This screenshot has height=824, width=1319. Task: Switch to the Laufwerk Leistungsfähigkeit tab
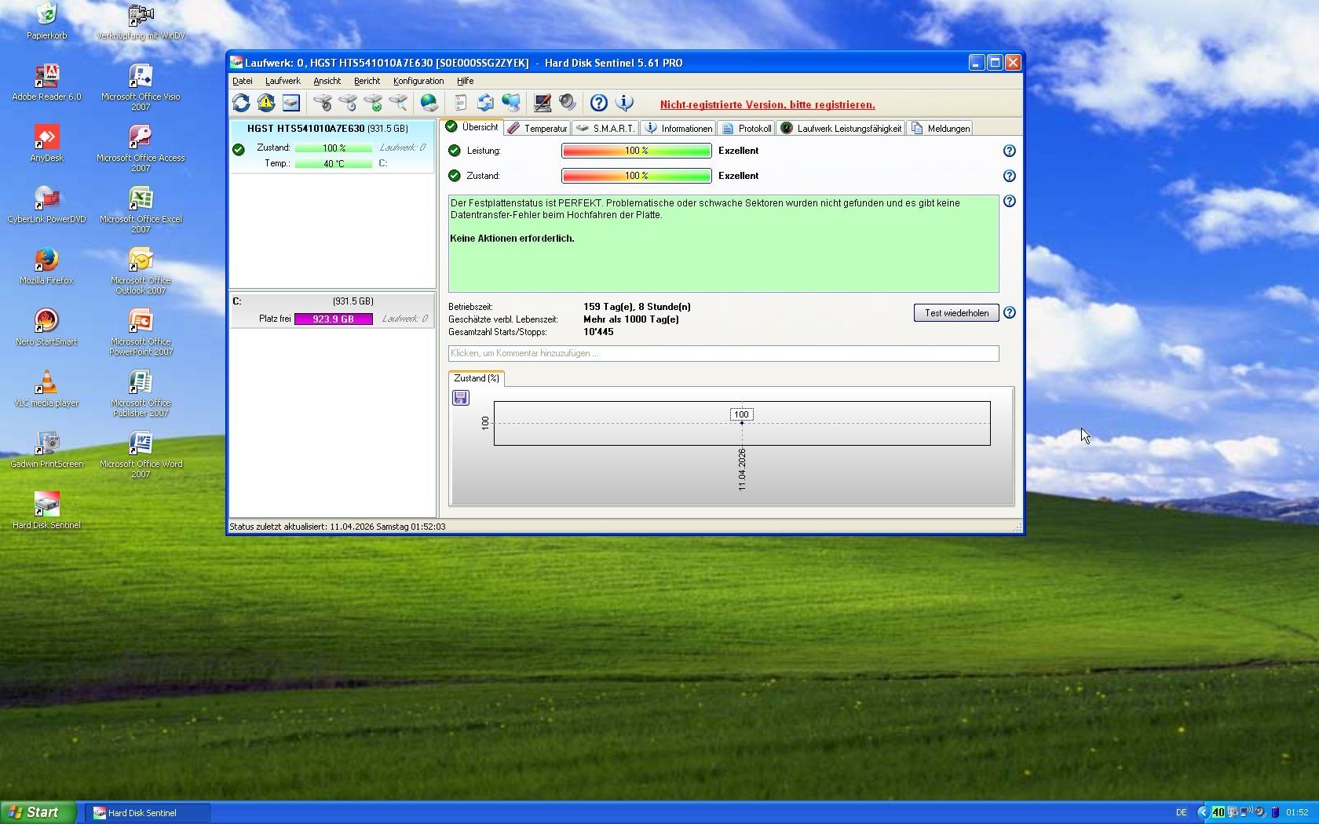tap(841, 128)
